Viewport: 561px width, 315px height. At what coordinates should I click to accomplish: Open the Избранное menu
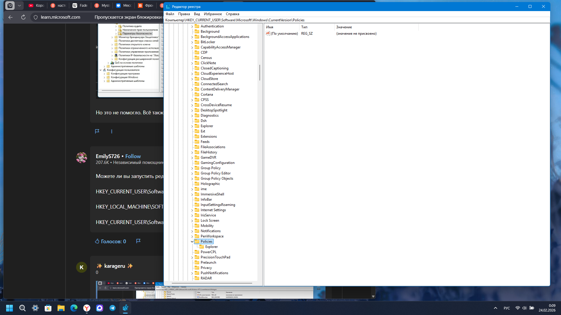(x=213, y=14)
